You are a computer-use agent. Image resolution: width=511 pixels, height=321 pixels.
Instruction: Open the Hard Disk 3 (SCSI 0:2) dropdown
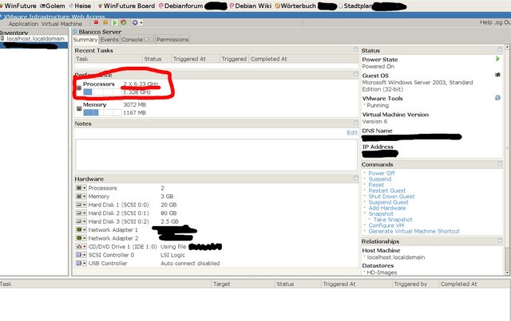point(81,221)
